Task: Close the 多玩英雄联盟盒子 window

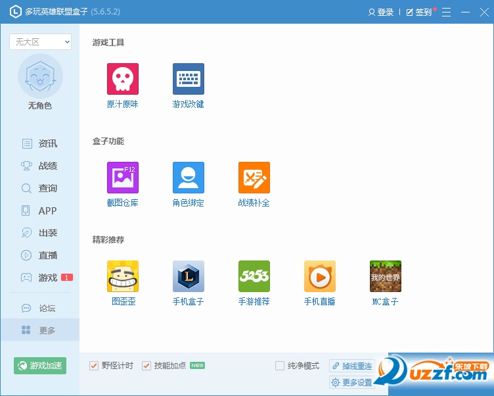Action: pyautogui.click(x=484, y=12)
